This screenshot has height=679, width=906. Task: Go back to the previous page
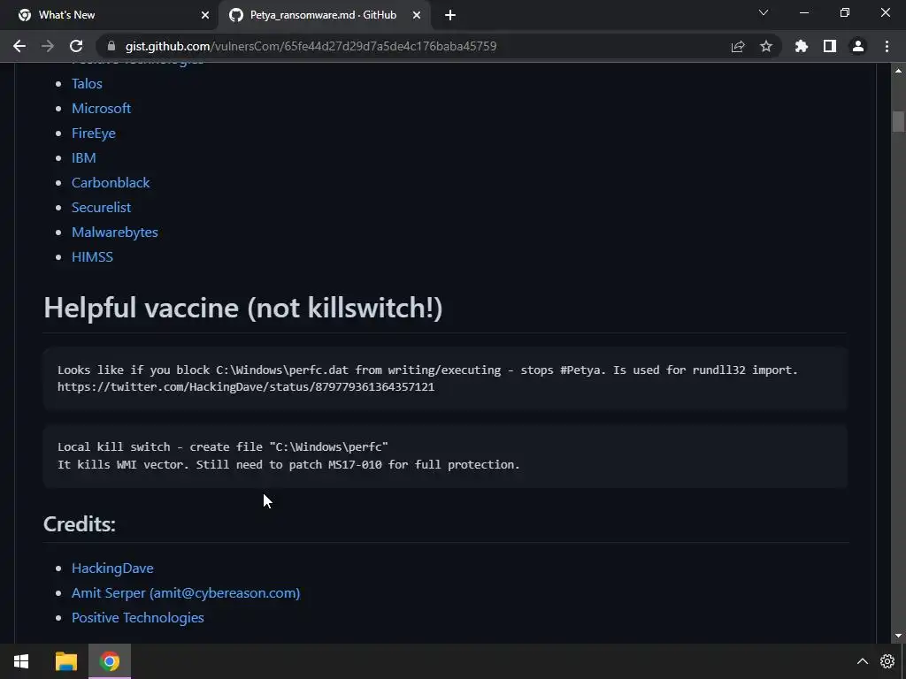(x=19, y=46)
